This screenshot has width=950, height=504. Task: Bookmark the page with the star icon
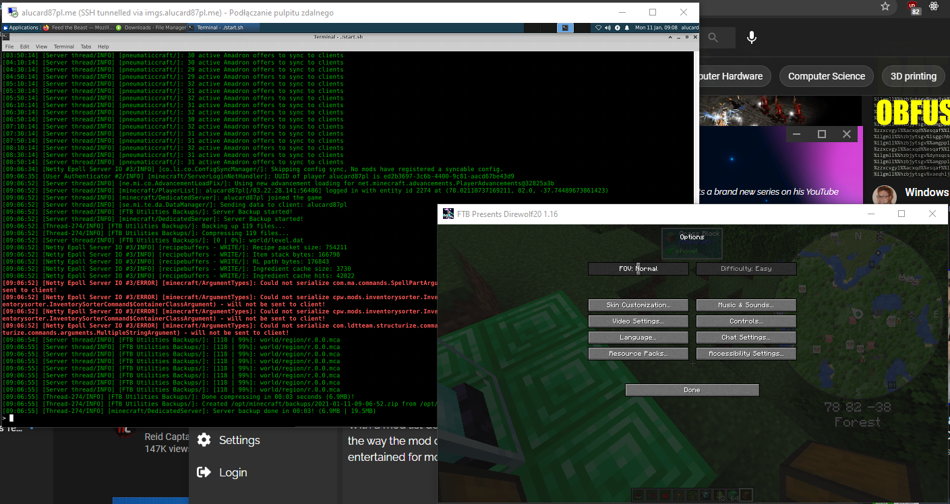[x=885, y=7]
